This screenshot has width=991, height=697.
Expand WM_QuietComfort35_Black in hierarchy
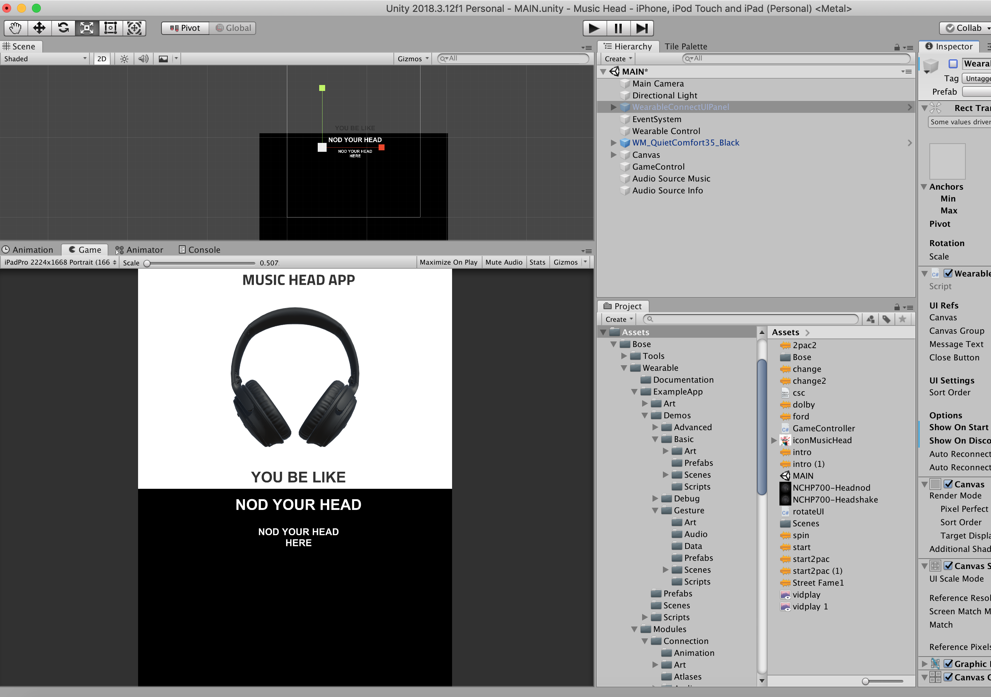tap(613, 143)
